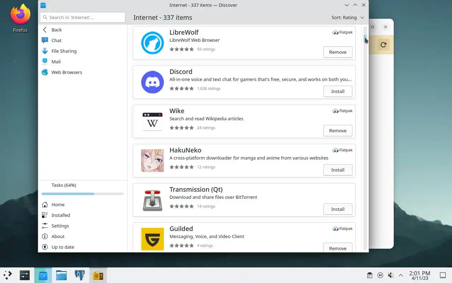Expand hidden system tray icons
The width and height of the screenshot is (452, 283).
pos(401,275)
